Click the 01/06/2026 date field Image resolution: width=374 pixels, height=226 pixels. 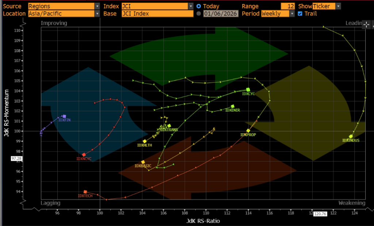221,13
